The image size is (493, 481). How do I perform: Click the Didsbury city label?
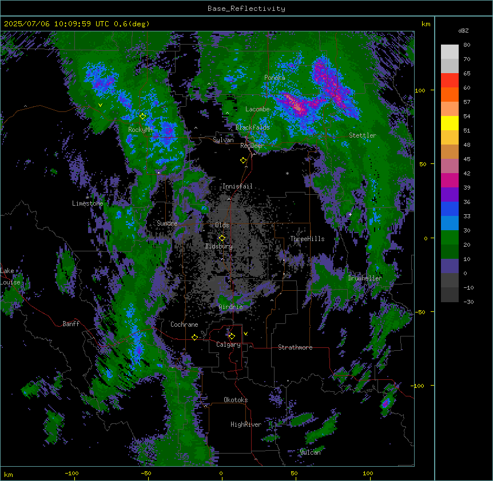click(x=219, y=246)
